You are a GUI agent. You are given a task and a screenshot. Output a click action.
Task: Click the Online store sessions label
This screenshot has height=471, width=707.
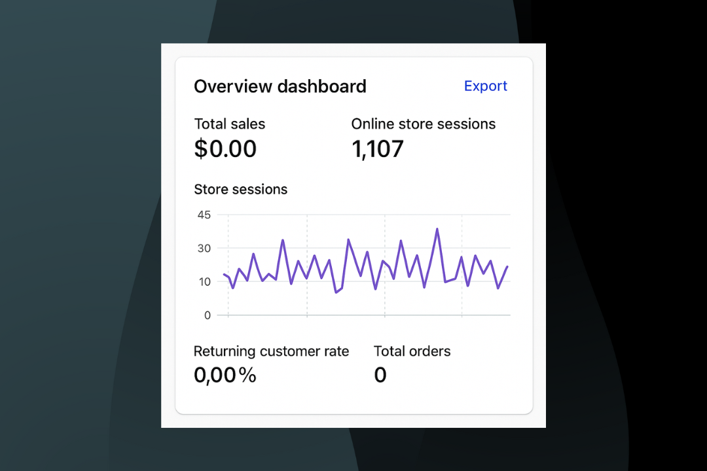424,124
